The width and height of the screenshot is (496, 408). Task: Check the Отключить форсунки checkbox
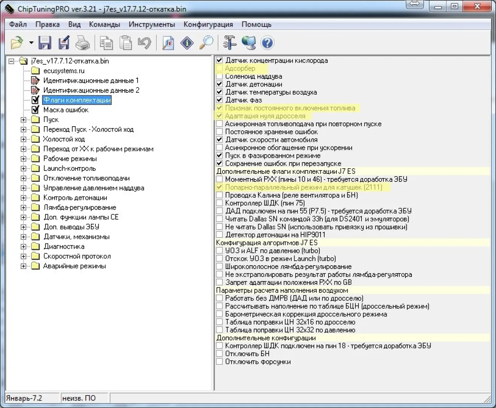219,361
